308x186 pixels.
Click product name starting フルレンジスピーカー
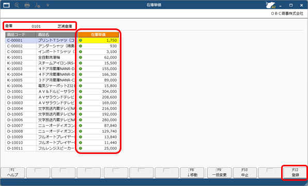57,148
